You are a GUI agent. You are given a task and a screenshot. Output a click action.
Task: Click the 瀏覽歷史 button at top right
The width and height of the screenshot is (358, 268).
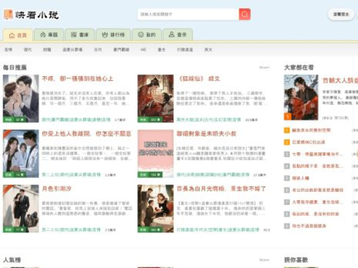pyautogui.click(x=341, y=14)
